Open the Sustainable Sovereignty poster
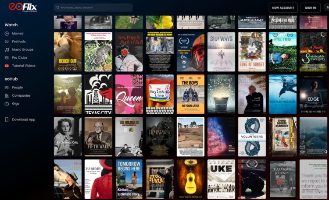Viewport: 329px width, 200px height. (313, 52)
